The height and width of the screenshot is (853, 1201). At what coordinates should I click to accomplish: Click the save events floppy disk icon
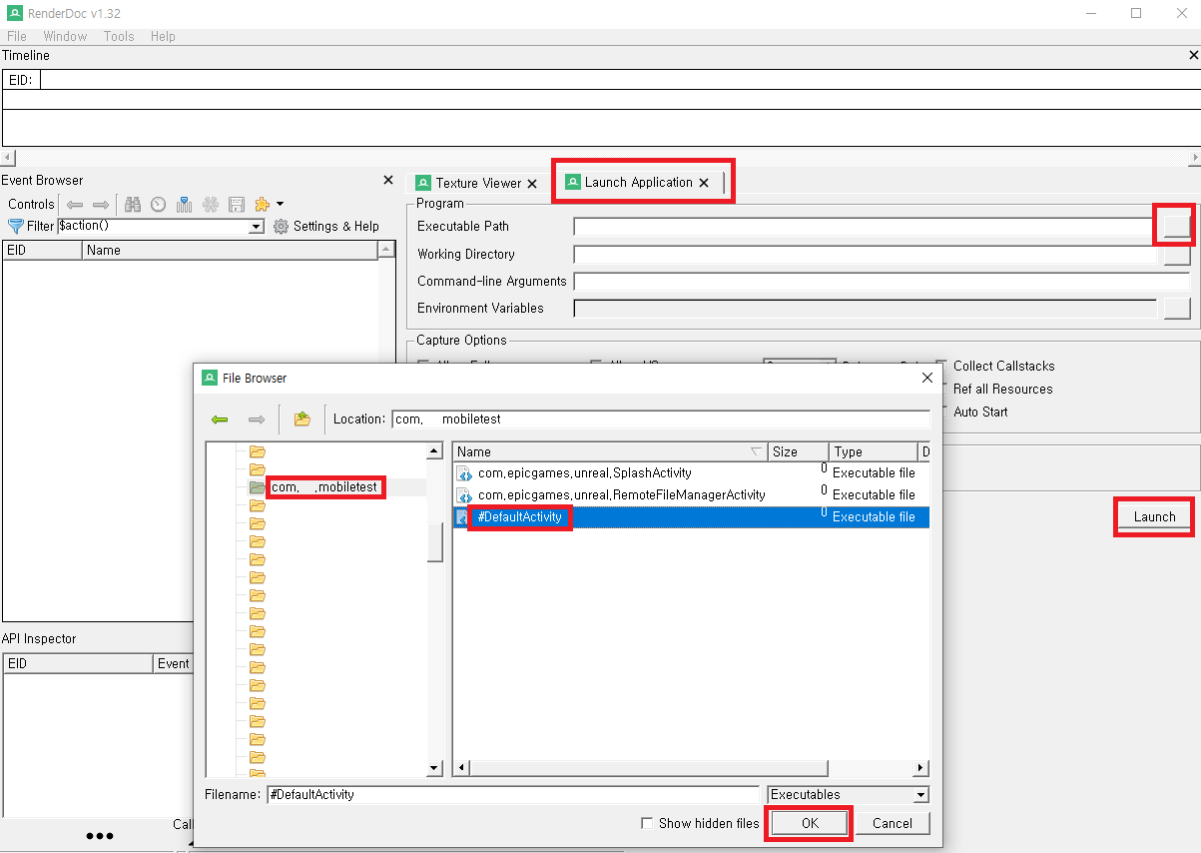point(237,204)
